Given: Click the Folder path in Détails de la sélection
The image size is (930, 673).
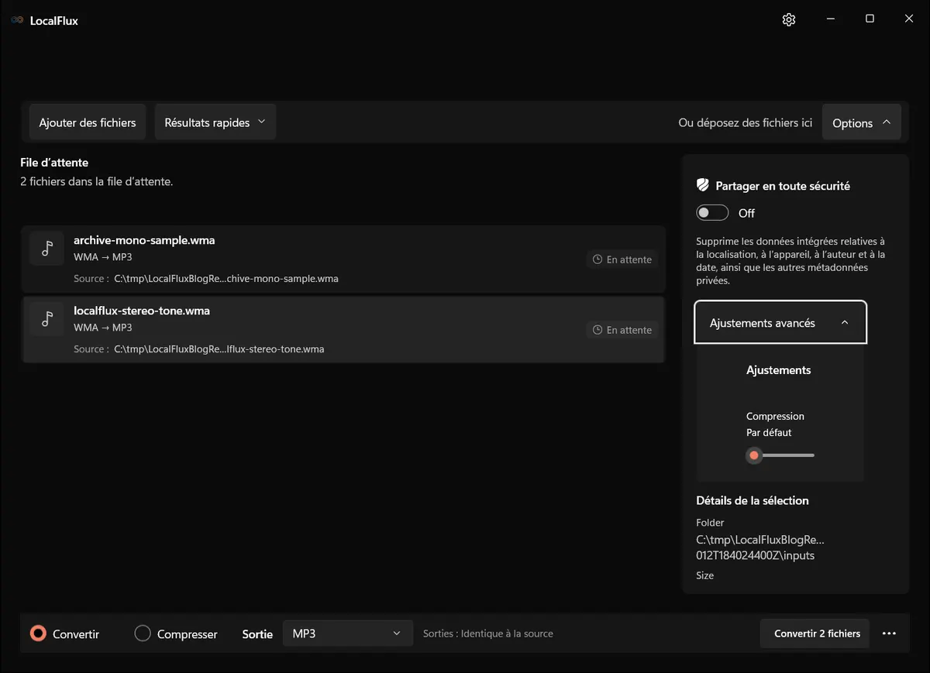Looking at the screenshot, I should [760, 548].
